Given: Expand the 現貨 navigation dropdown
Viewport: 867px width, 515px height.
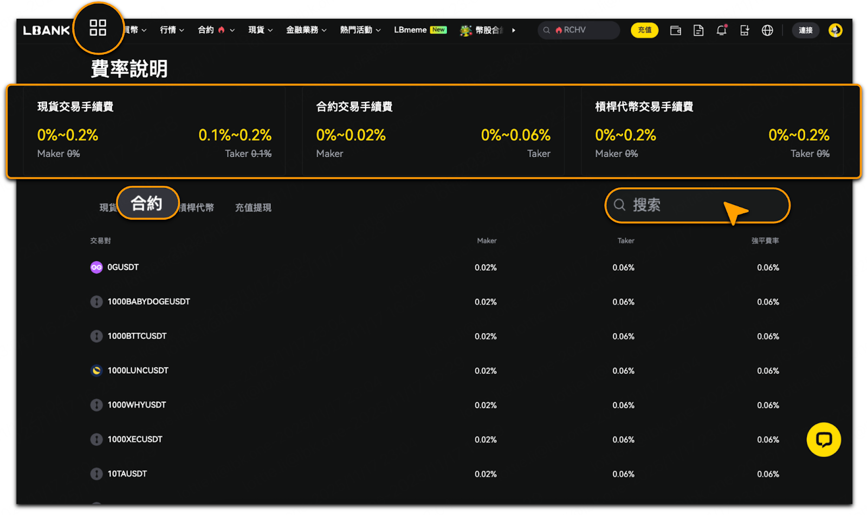Looking at the screenshot, I should (x=261, y=30).
